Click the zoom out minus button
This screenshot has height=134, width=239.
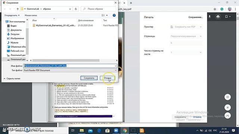(x=227, y=116)
